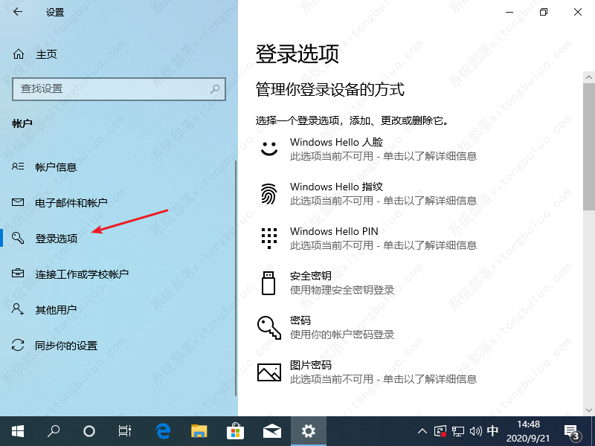Screen dimensions: 595x446
Task: Expand hidden icons in the system tray
Action: (422, 430)
